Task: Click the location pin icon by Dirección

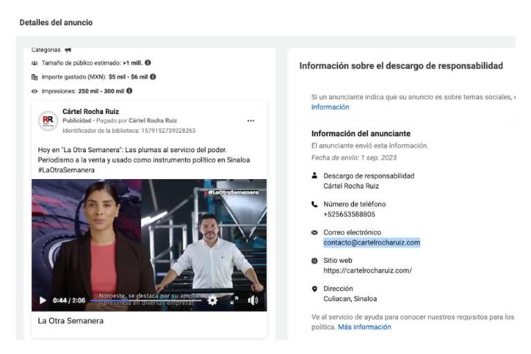Action: click(315, 289)
